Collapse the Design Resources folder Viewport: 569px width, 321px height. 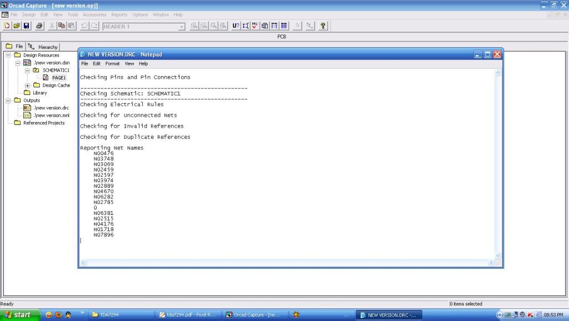(x=8, y=55)
